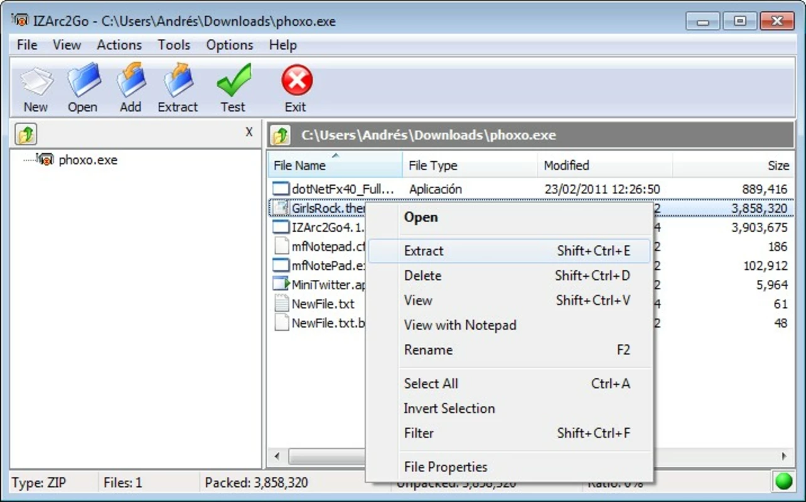Sort by Modified column header

click(605, 165)
